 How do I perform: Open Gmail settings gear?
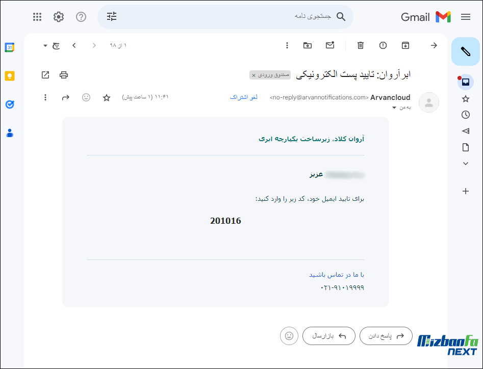point(59,17)
